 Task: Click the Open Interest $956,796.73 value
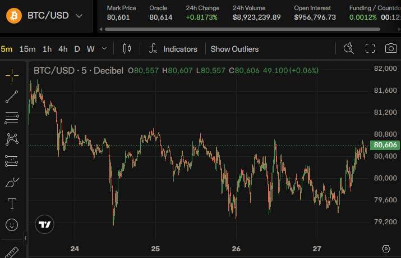coord(315,17)
